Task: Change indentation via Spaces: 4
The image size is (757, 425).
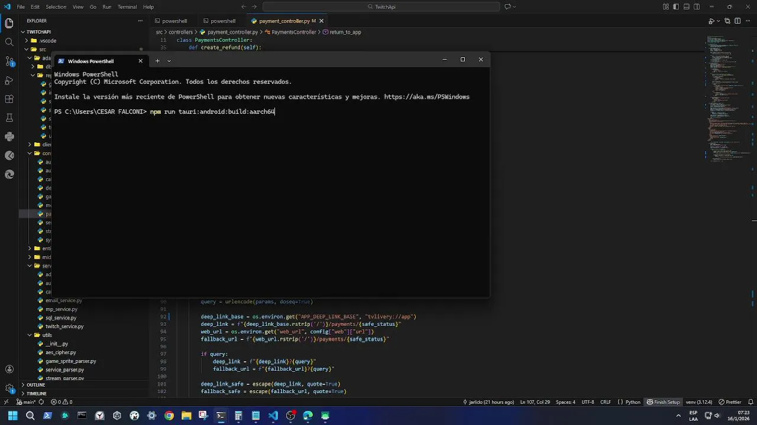Action: [565, 402]
